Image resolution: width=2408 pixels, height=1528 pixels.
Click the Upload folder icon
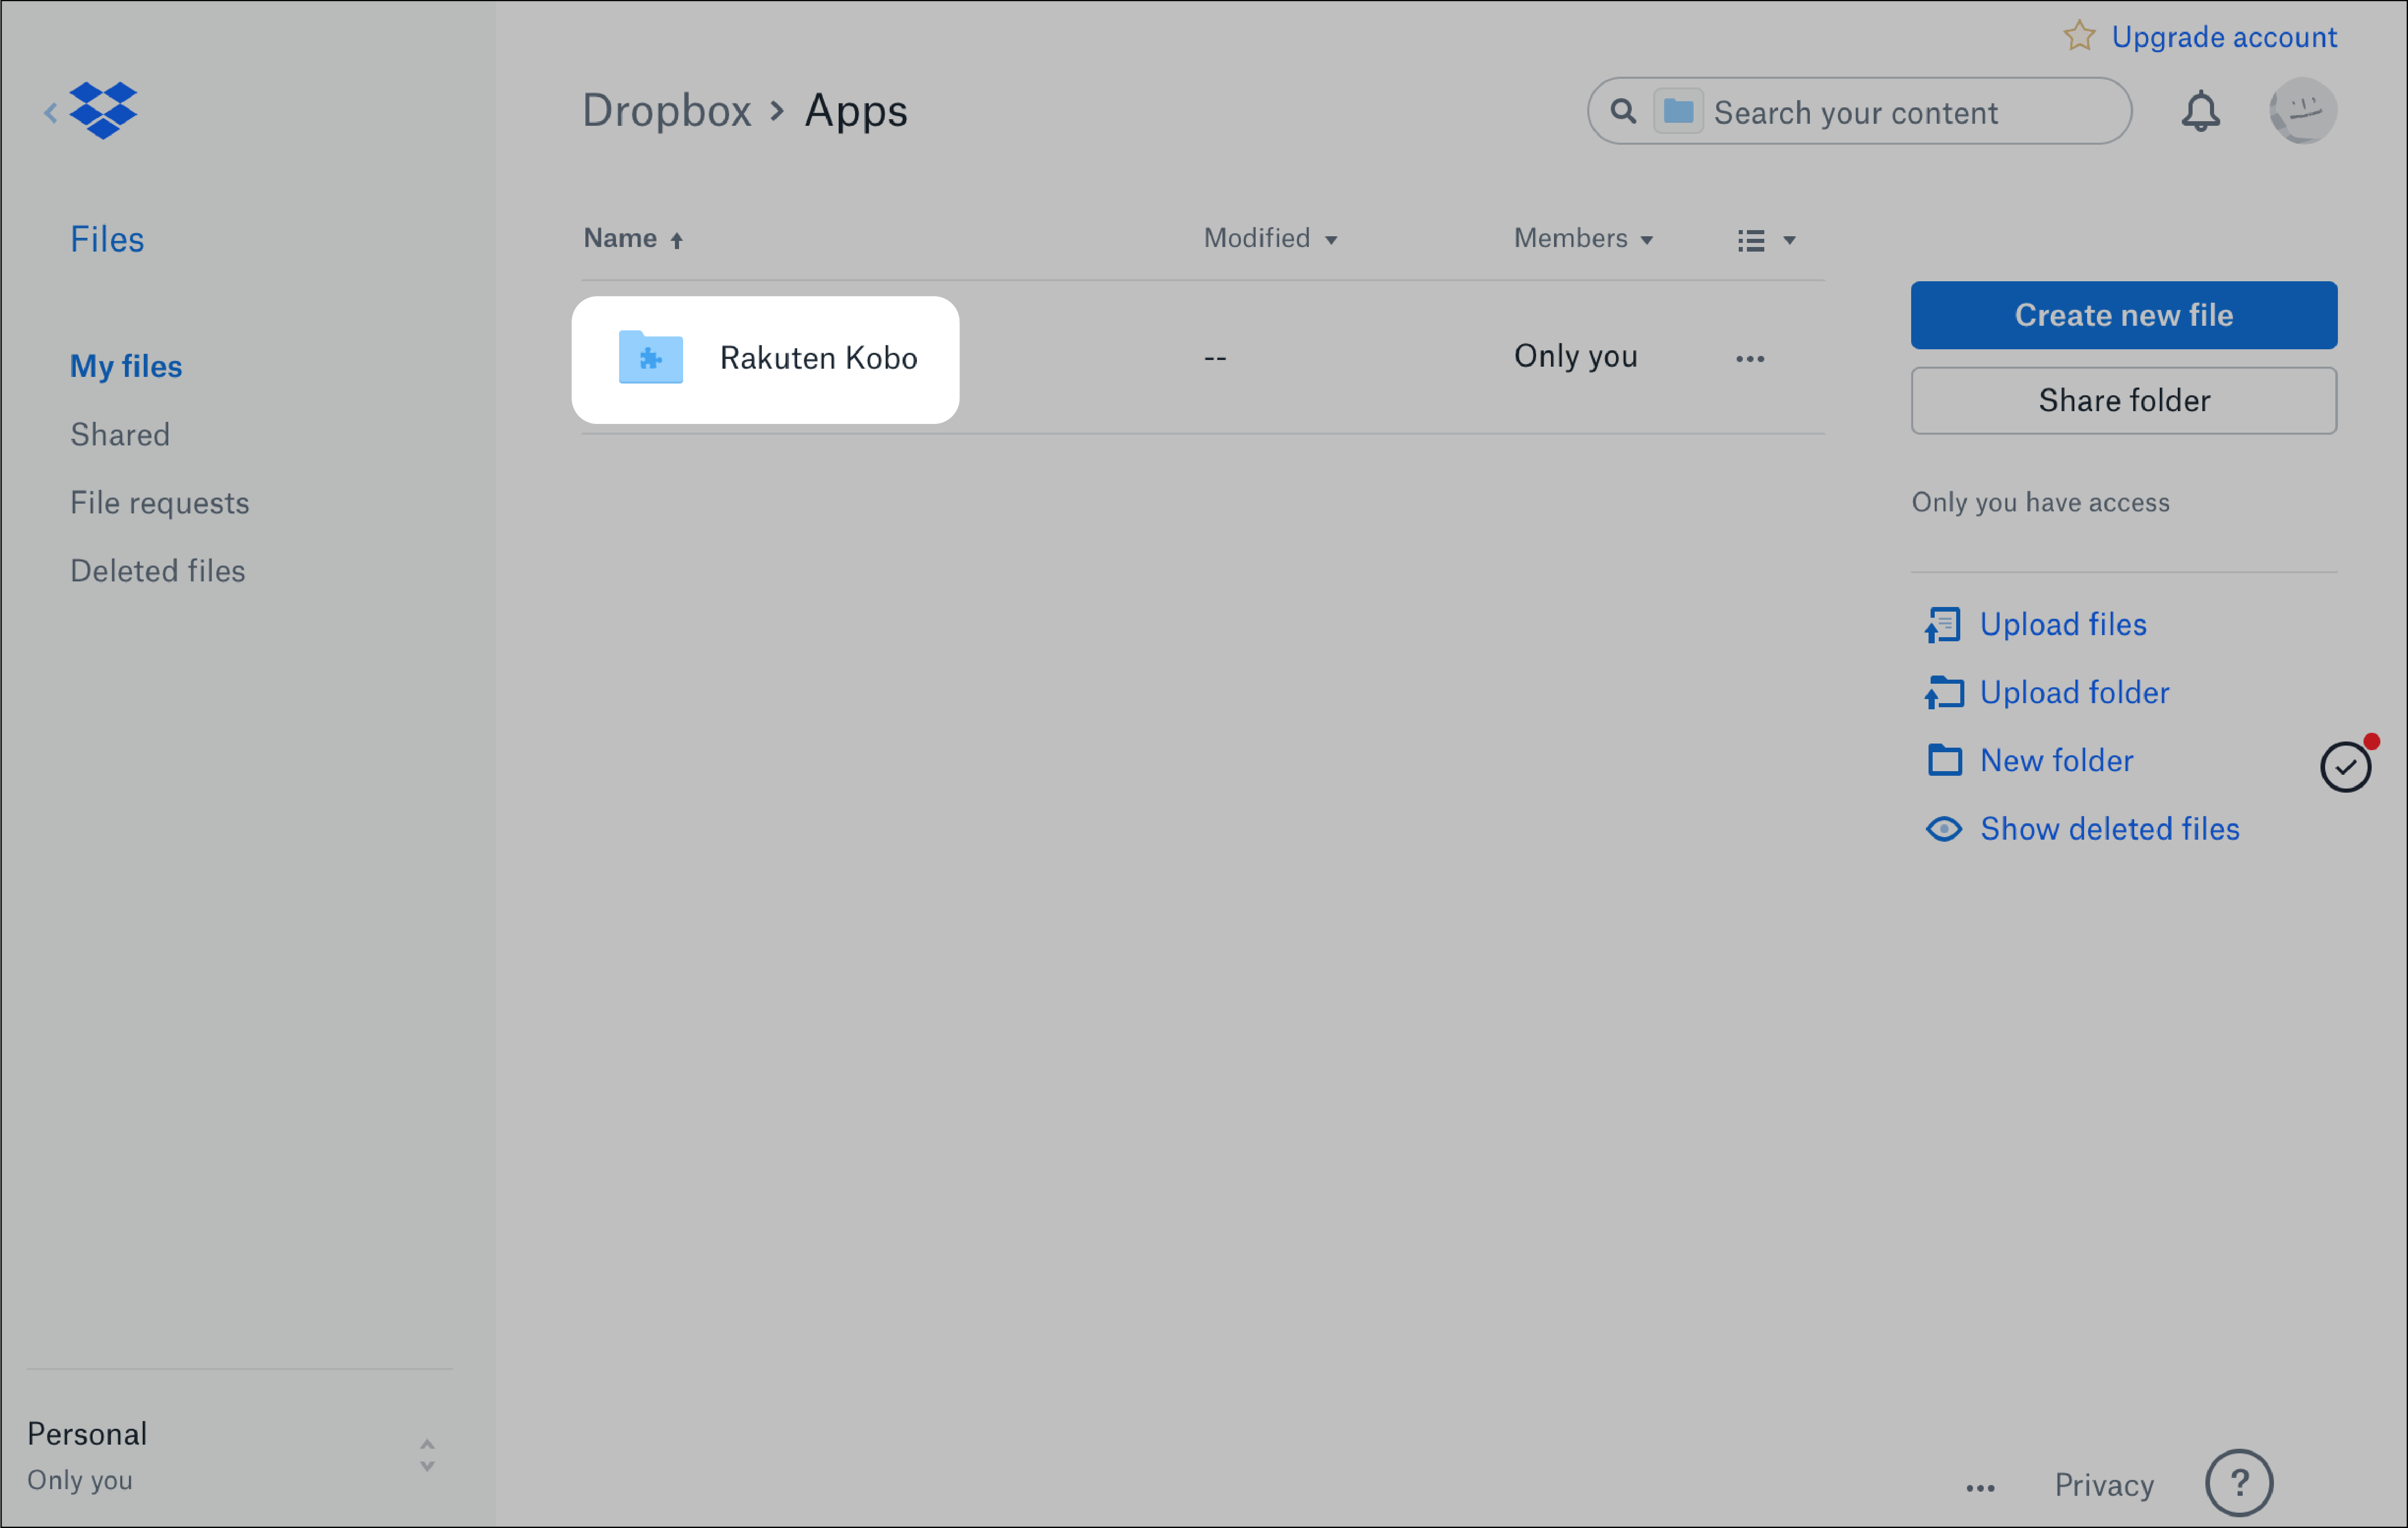1943,691
